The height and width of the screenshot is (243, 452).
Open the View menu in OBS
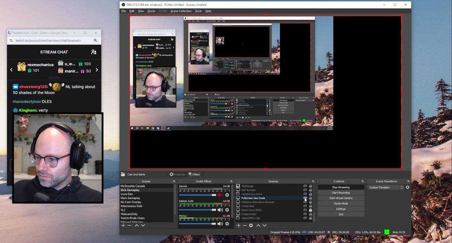[141, 11]
